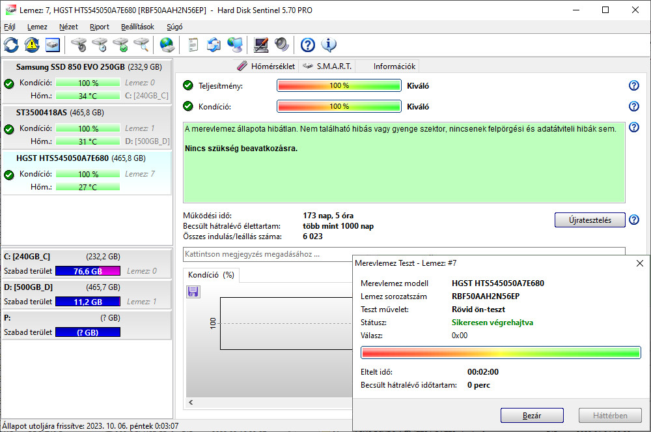Viewport: 651px width, 432px height.
Task: Select the ST3500418AS disk entry
Action: pos(87,126)
